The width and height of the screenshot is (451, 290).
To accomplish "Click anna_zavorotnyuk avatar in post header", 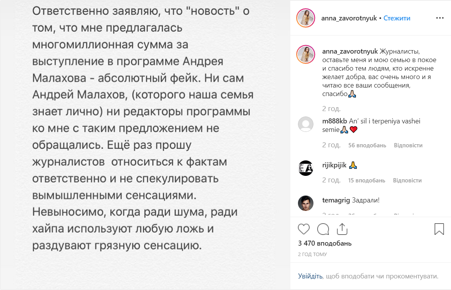I will tap(306, 18).
